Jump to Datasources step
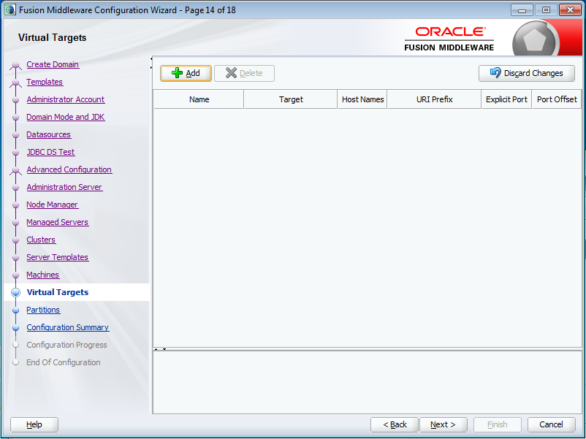This screenshot has width=586, height=439. pyautogui.click(x=48, y=134)
